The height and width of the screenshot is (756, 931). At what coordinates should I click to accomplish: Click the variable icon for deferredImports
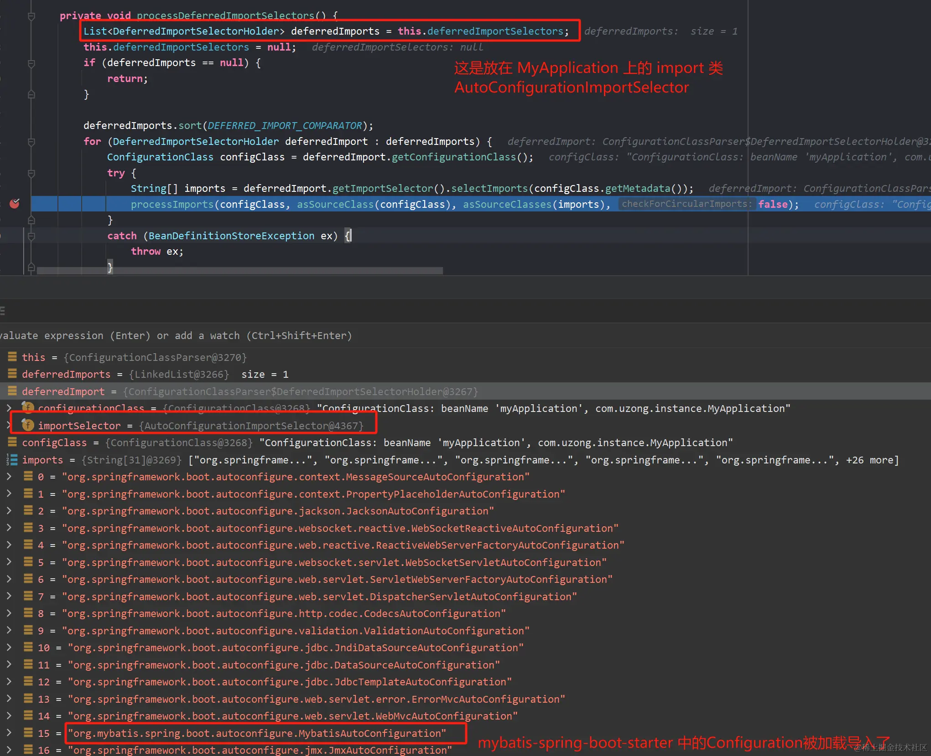click(x=12, y=374)
